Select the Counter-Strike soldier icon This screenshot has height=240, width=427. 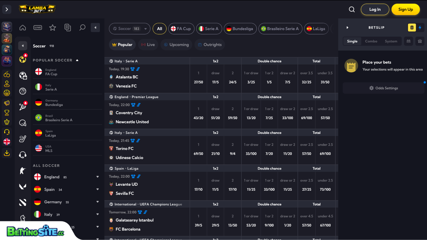[23, 171]
